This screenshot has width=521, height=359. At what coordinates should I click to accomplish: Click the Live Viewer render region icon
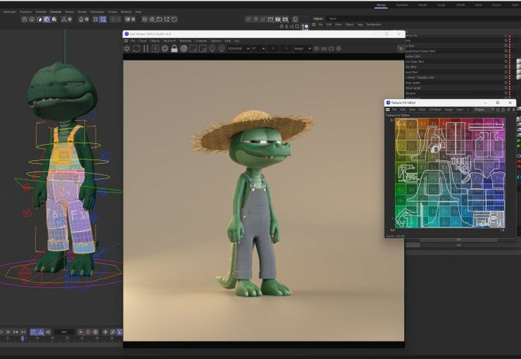tap(193, 48)
